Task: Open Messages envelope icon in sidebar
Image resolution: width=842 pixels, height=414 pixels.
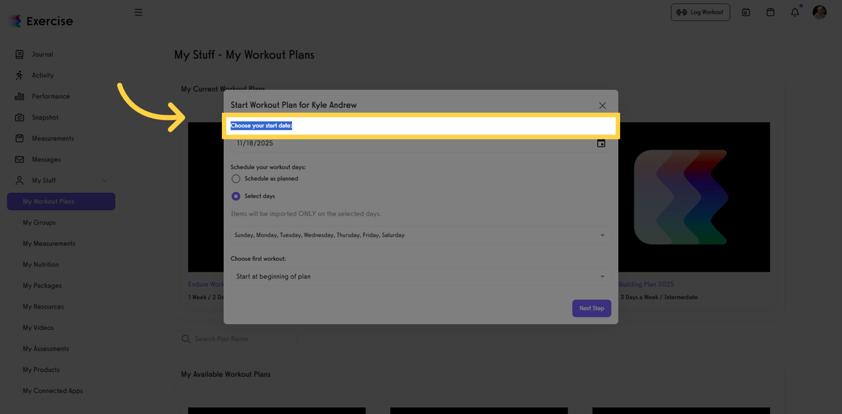Action: point(20,159)
